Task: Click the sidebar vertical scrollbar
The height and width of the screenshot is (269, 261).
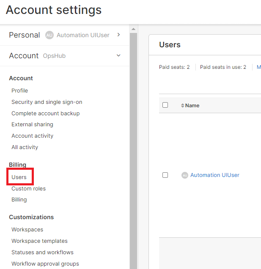Action: pos(133,148)
